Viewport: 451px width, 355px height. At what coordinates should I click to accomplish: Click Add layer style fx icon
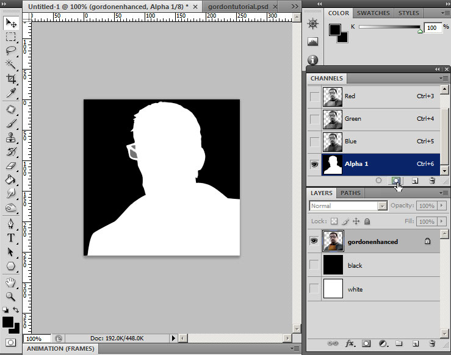click(x=350, y=343)
